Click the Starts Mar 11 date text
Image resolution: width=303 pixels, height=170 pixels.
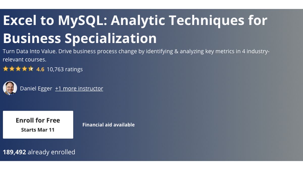(x=38, y=130)
